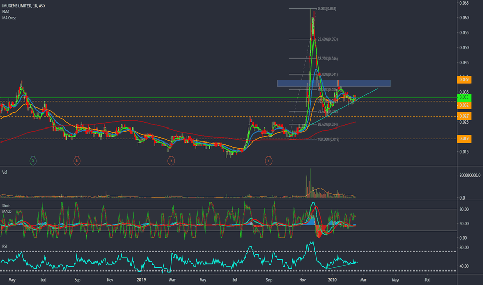This screenshot has width=483, height=285.
Task: Click the orange 0.019 price label
Action: 464,139
